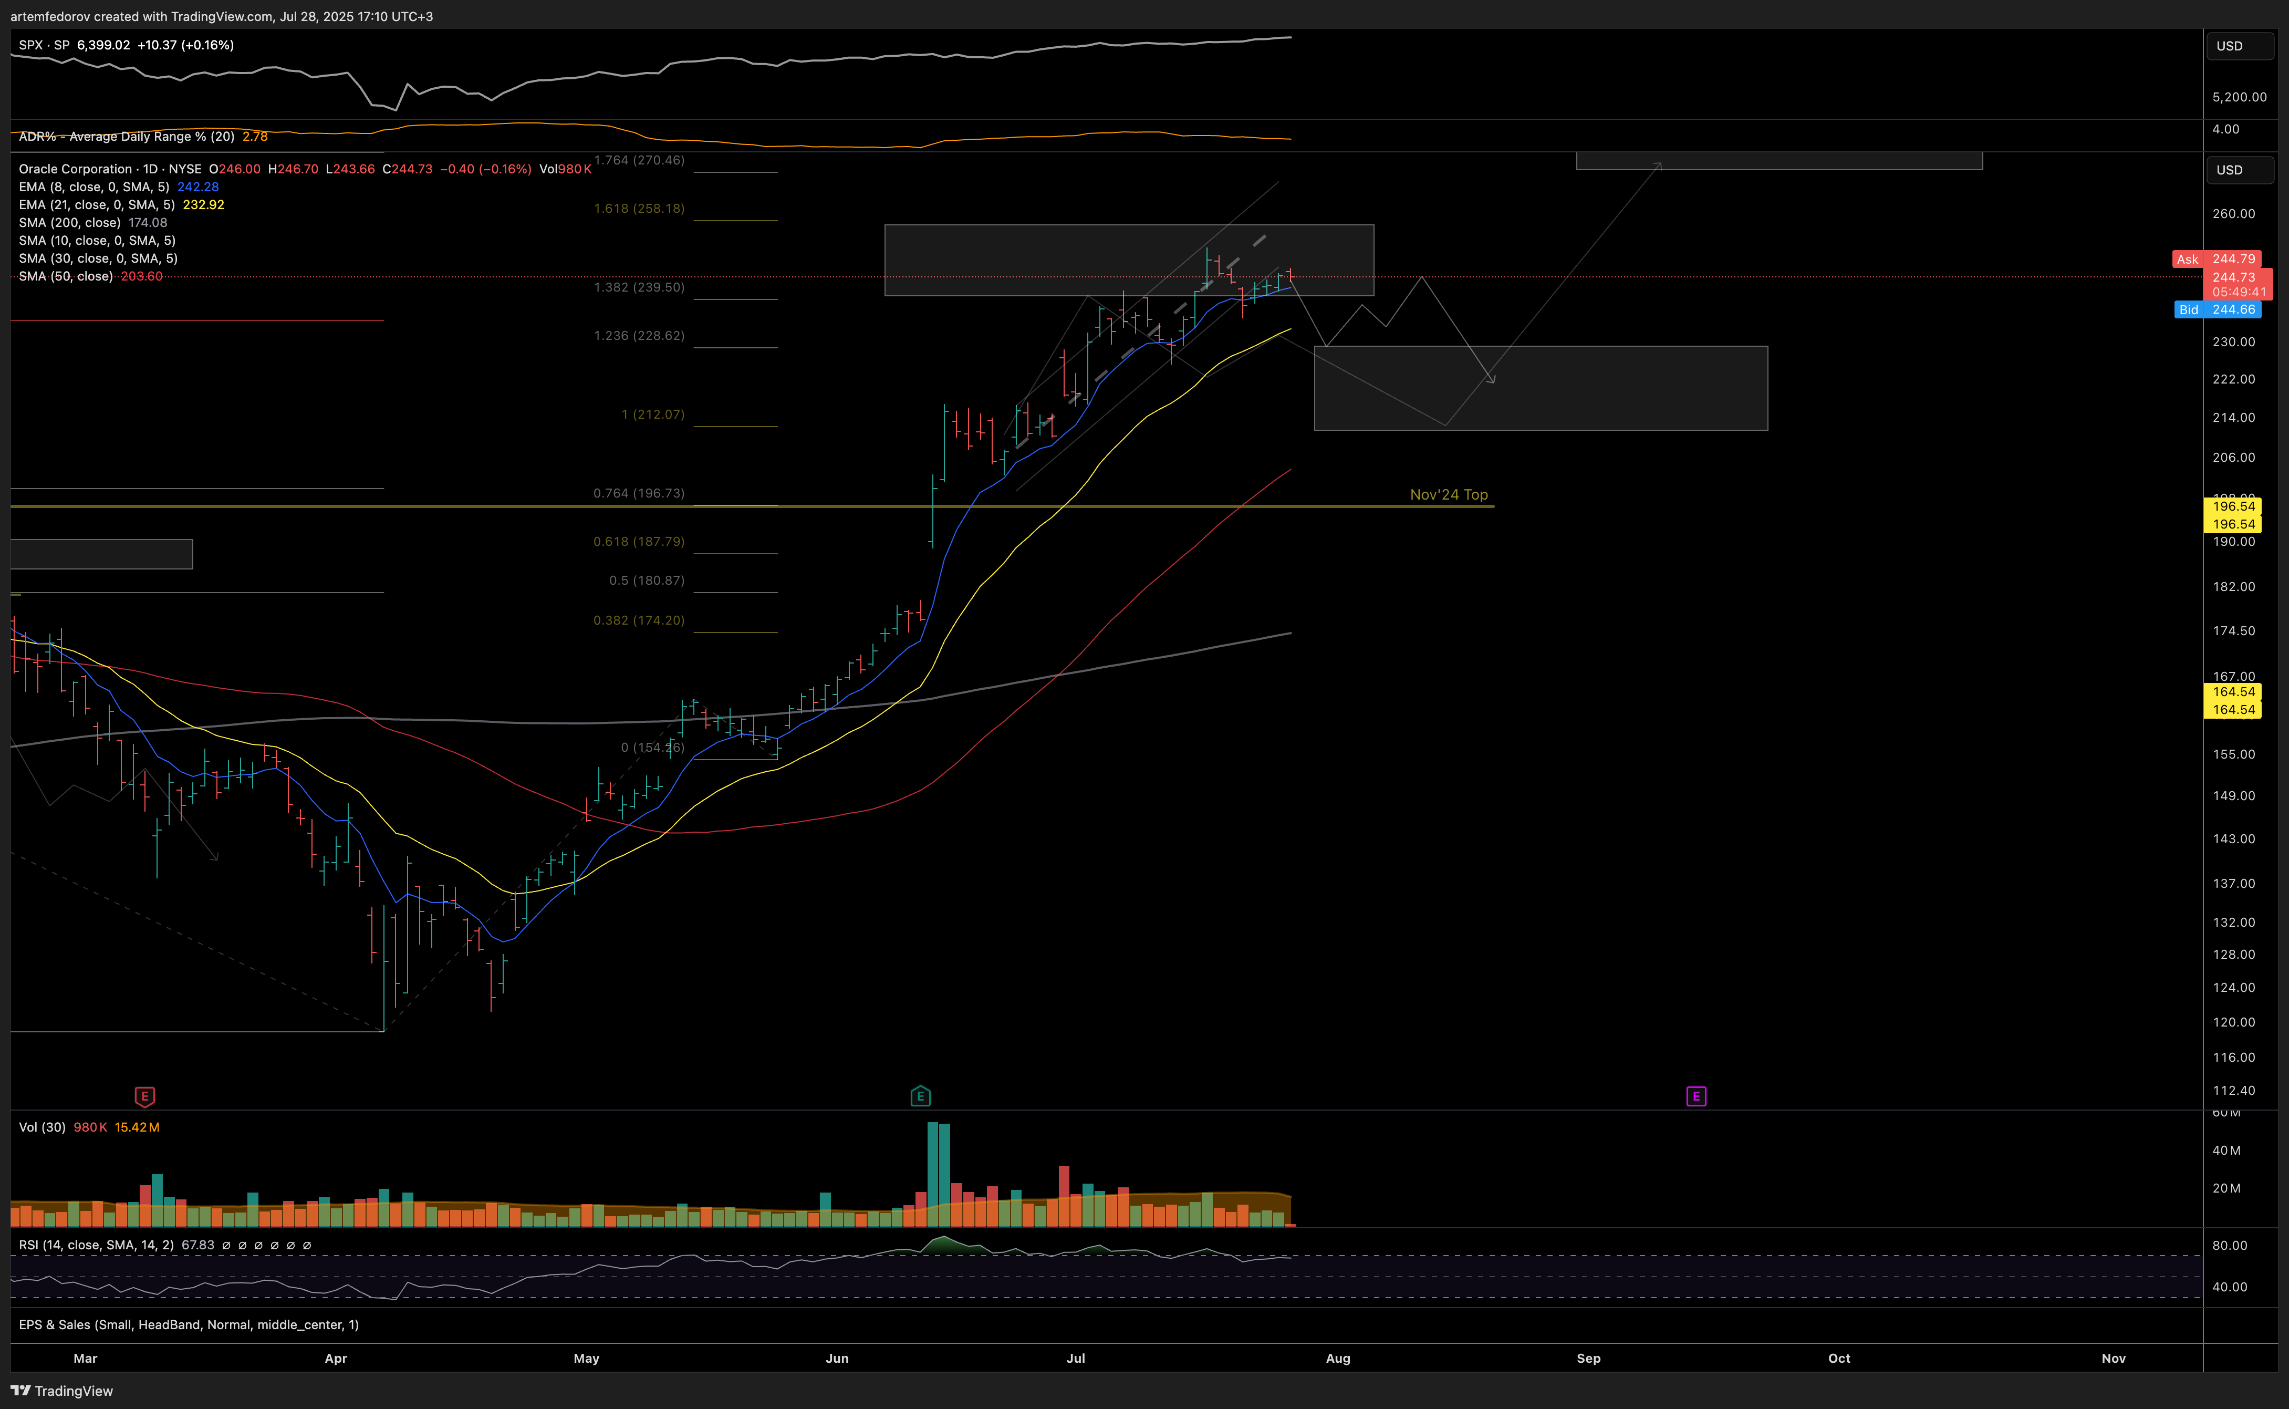Click the blue Bid 244.66 price label
The width and height of the screenshot is (2289, 1409).
pos(2218,309)
